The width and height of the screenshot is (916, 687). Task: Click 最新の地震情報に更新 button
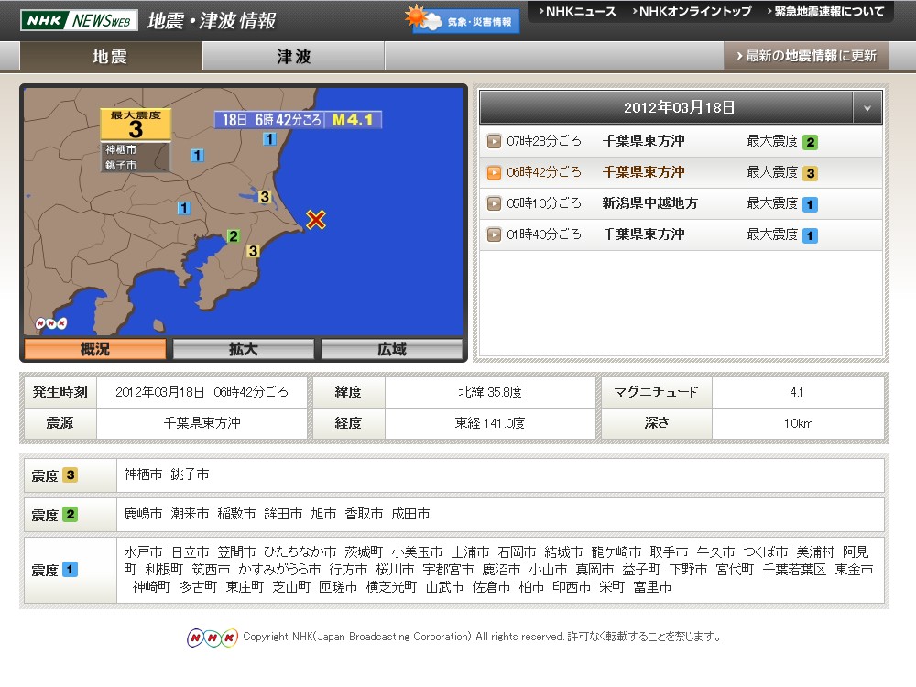click(x=807, y=56)
